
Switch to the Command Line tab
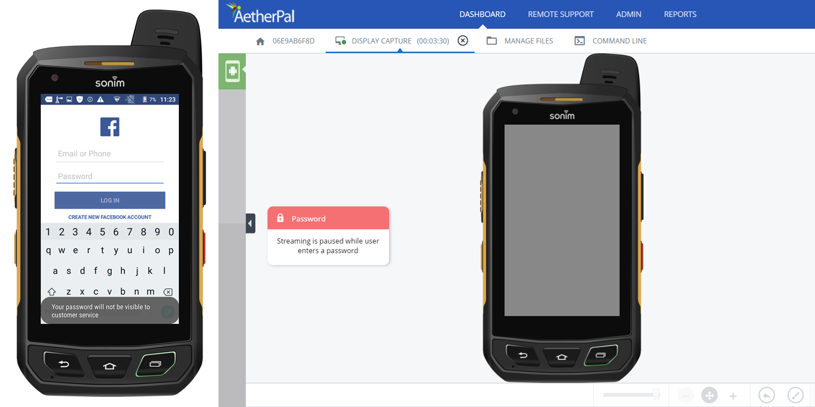(x=619, y=41)
